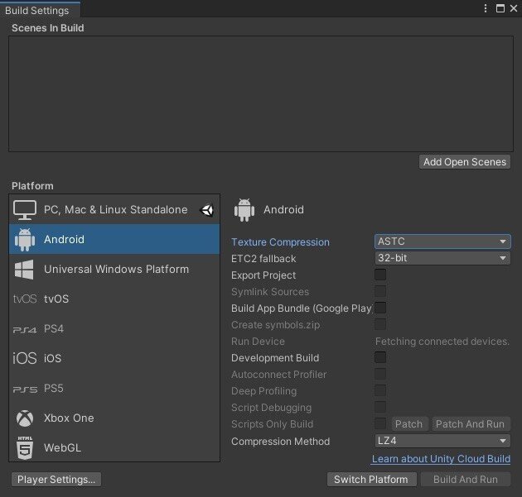Click the Build And Run button

(466, 480)
